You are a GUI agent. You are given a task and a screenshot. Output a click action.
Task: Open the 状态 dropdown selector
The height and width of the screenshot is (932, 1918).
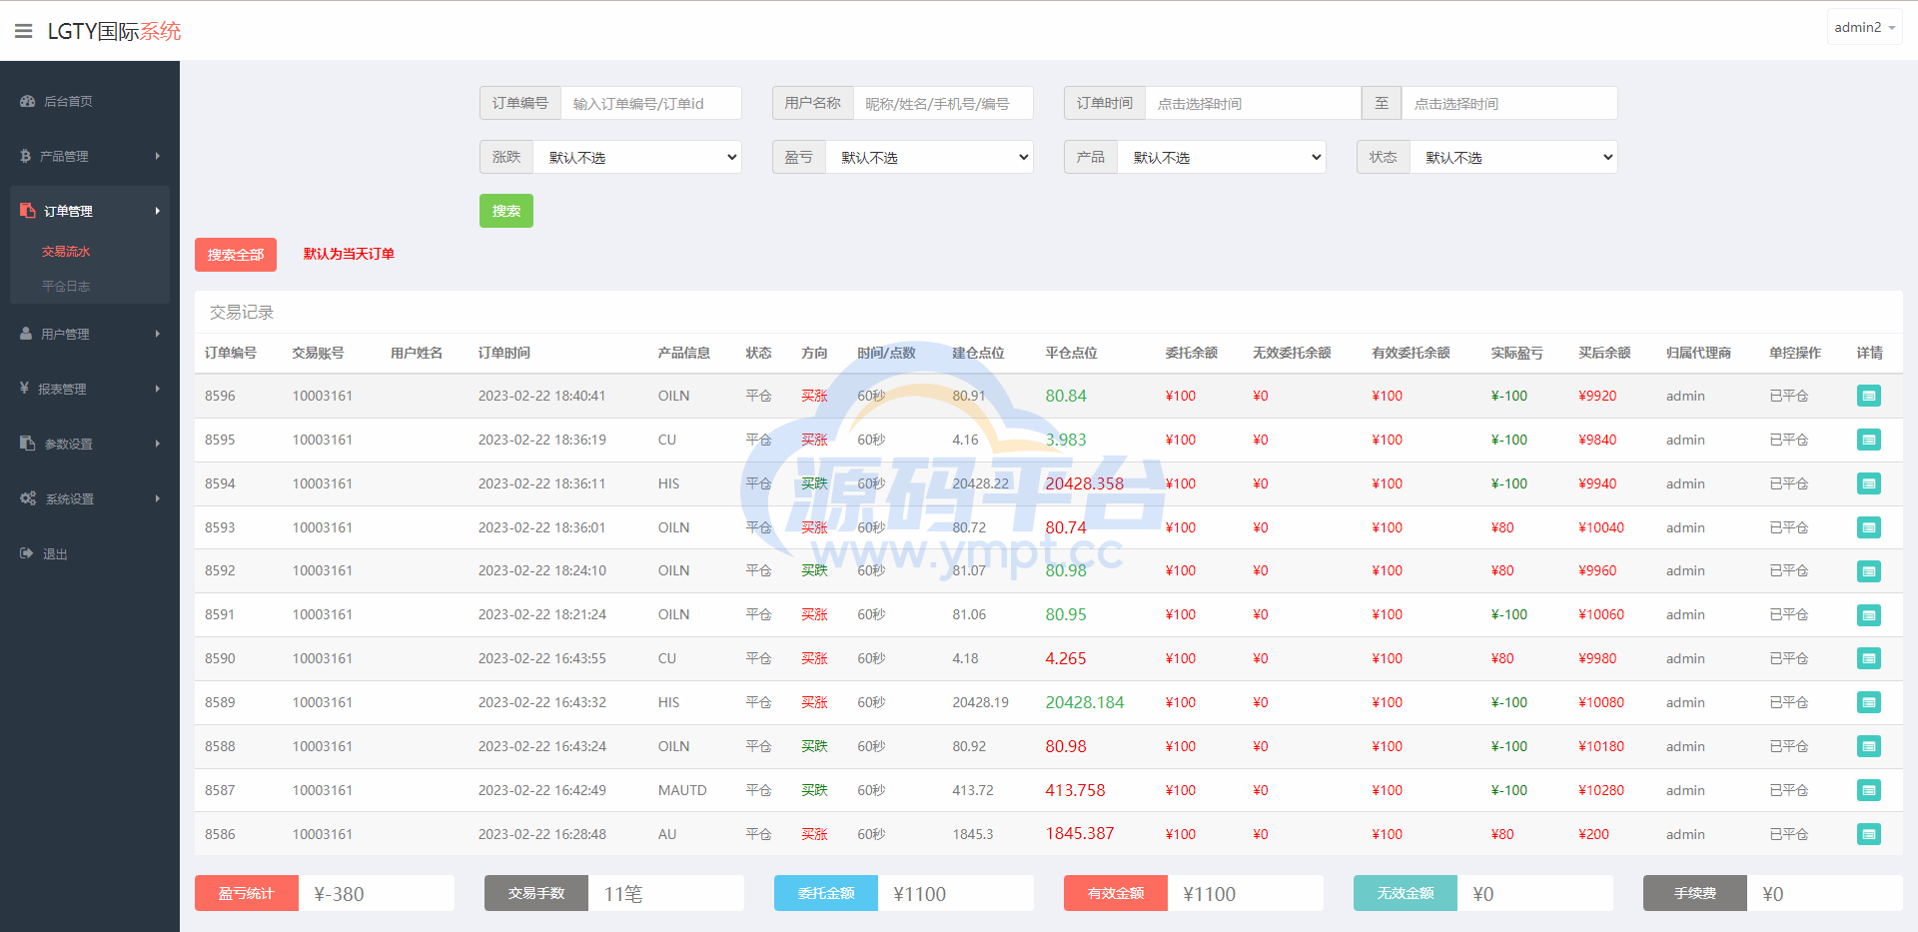click(x=1513, y=157)
